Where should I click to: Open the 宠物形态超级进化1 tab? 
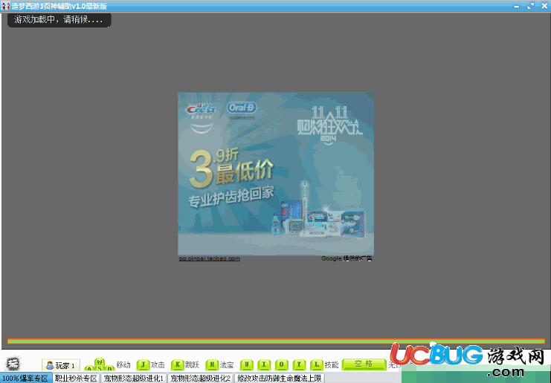(134, 378)
